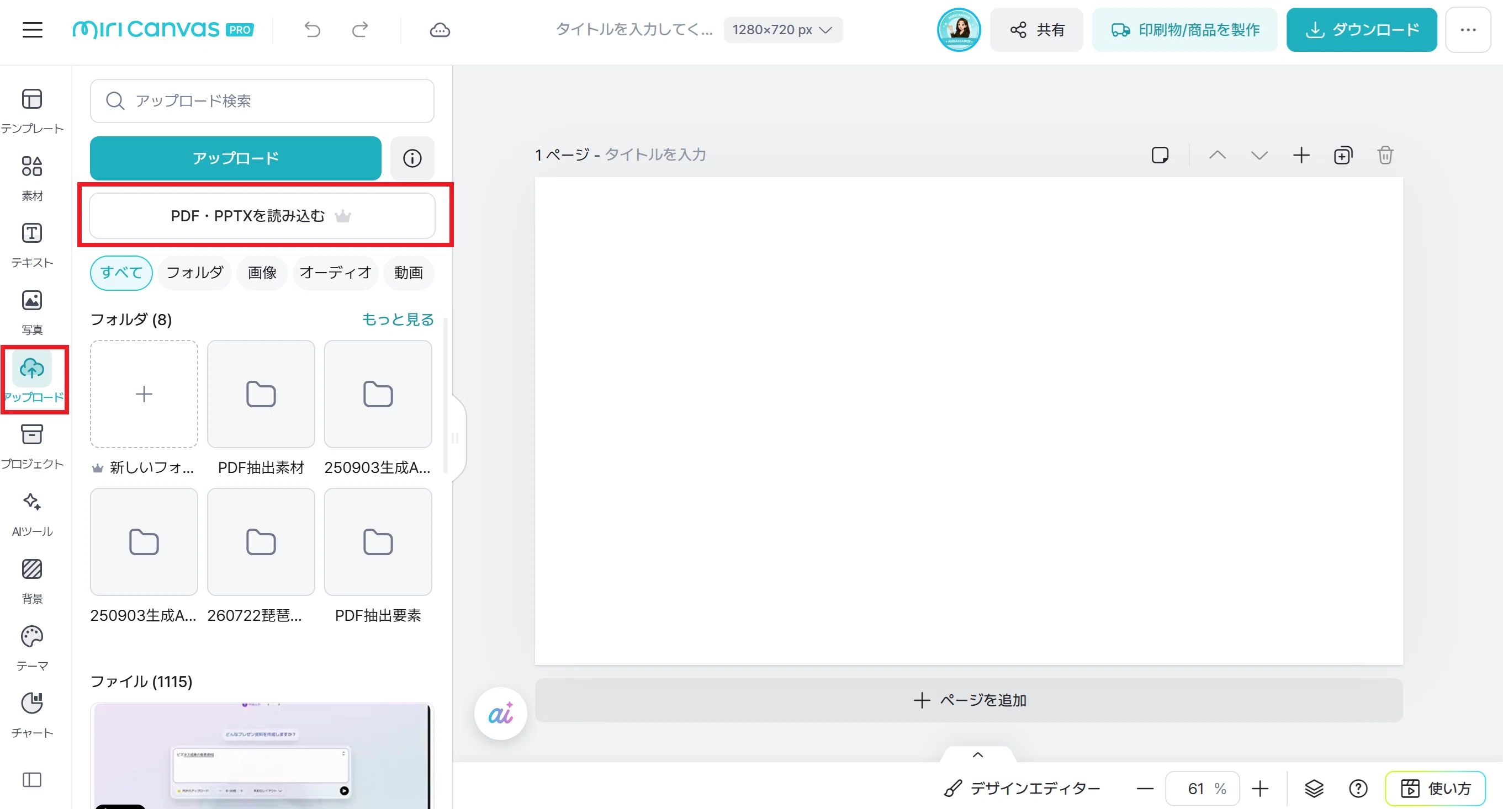The width and height of the screenshot is (1503, 809).
Task: Move page down with the down chevron
Action: pyautogui.click(x=1259, y=155)
